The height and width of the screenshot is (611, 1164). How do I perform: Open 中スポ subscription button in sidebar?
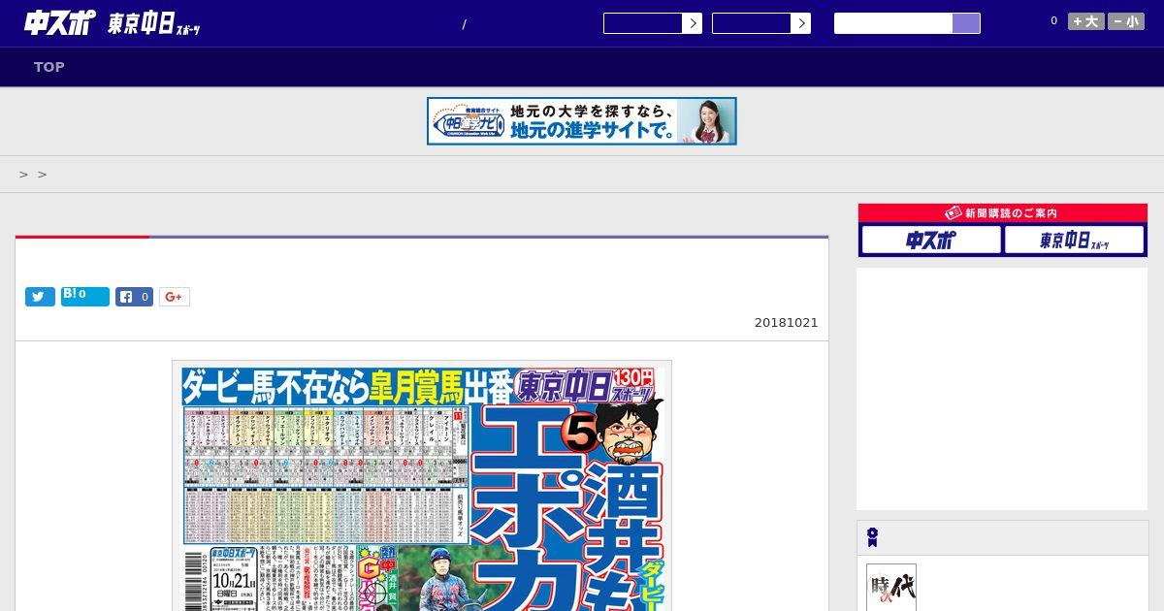point(931,241)
